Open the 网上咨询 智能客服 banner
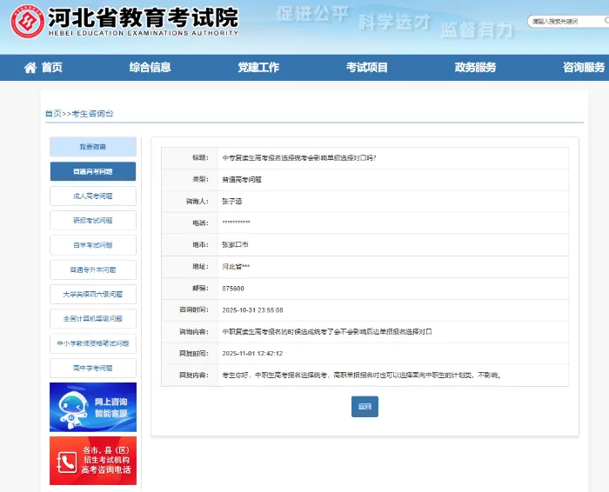The height and width of the screenshot is (492, 609). (x=93, y=407)
